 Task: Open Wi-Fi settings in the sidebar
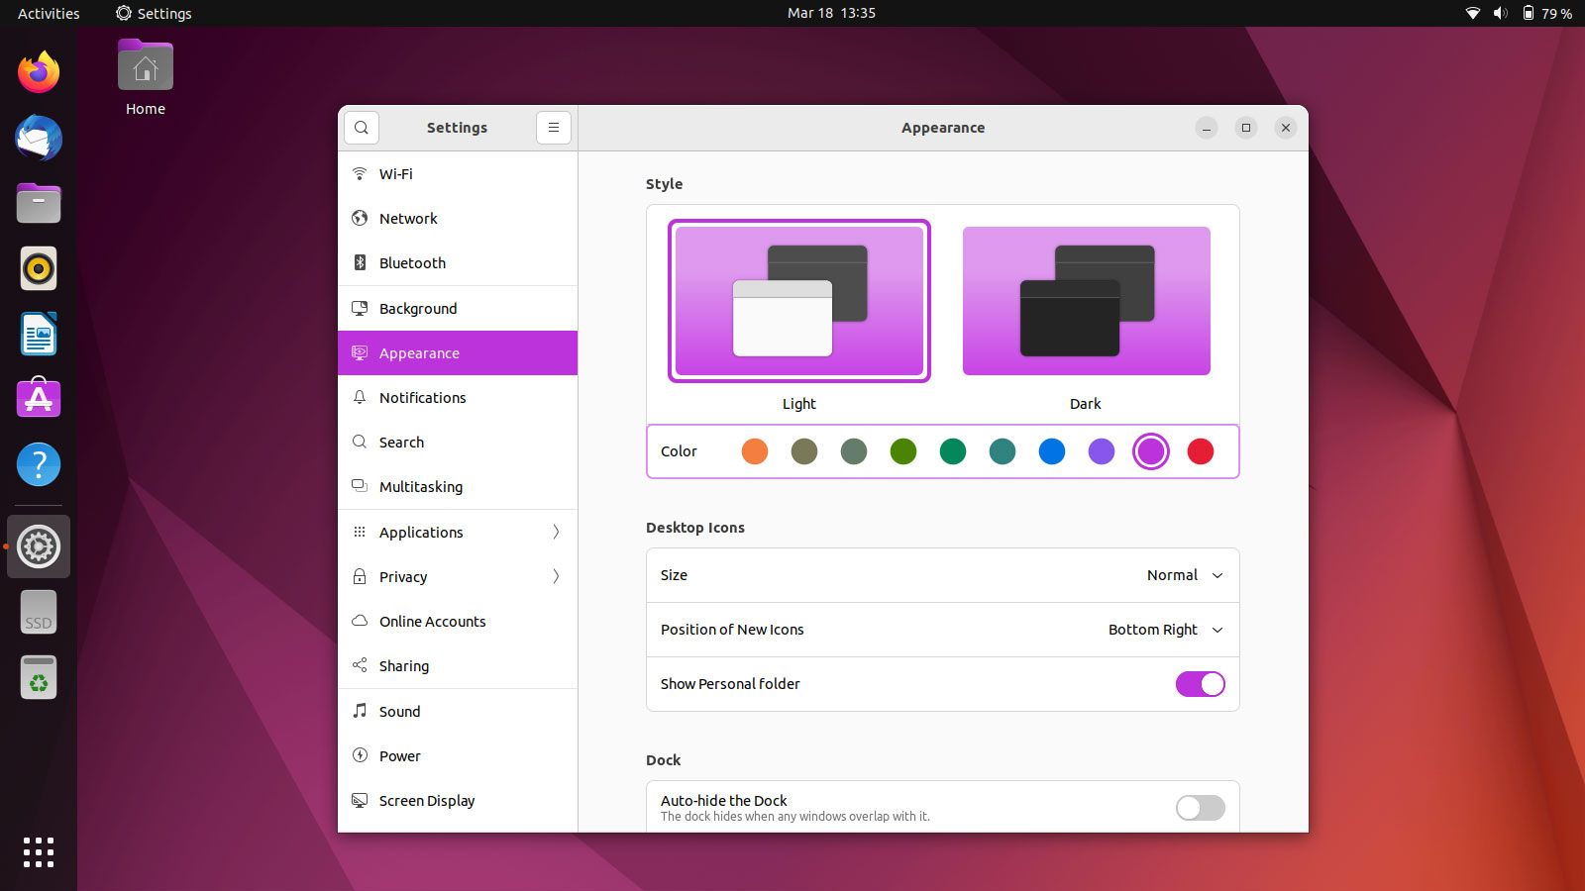tap(395, 173)
